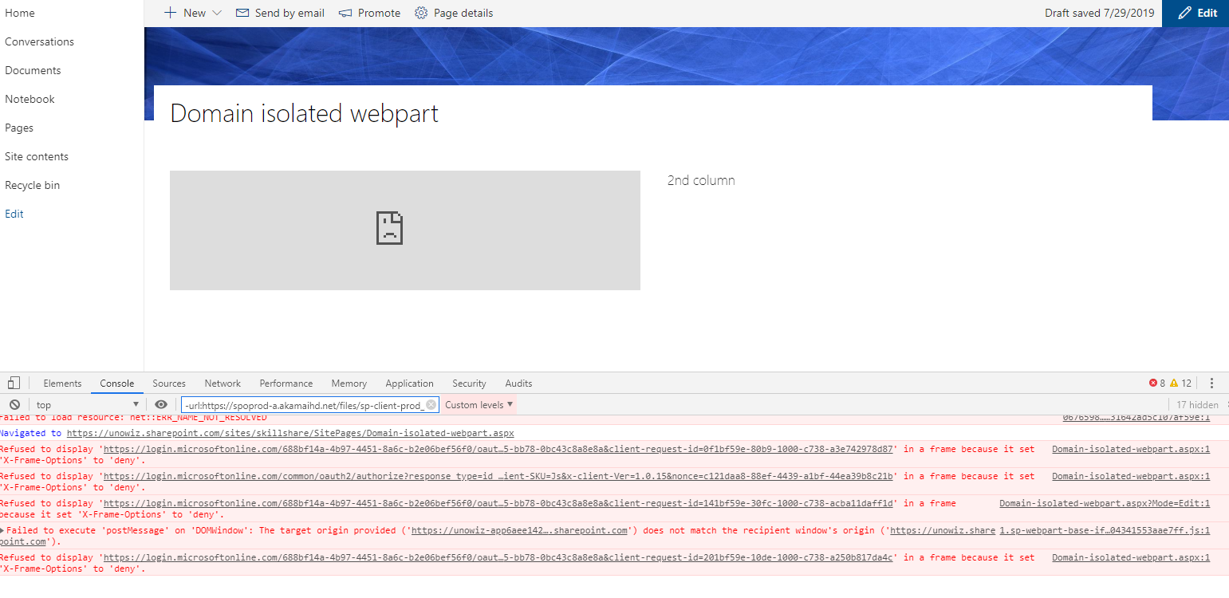Clear the filter with the X icon
The width and height of the screenshot is (1229, 598).
click(x=431, y=404)
